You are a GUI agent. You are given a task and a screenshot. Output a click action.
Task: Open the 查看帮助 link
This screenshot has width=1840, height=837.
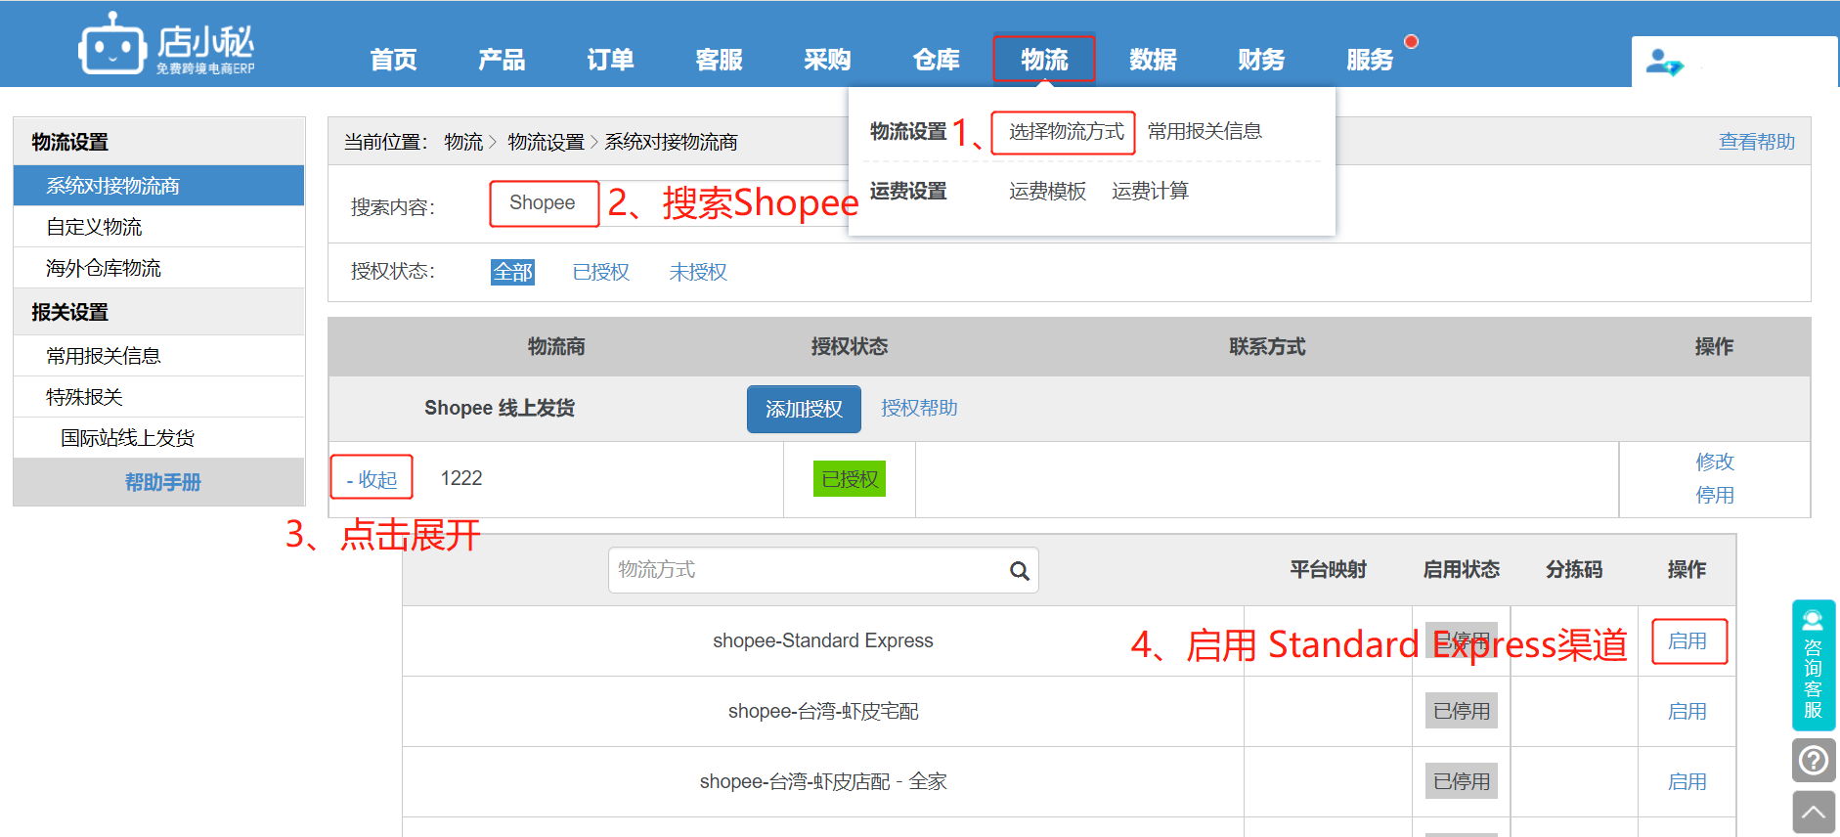1757,142
